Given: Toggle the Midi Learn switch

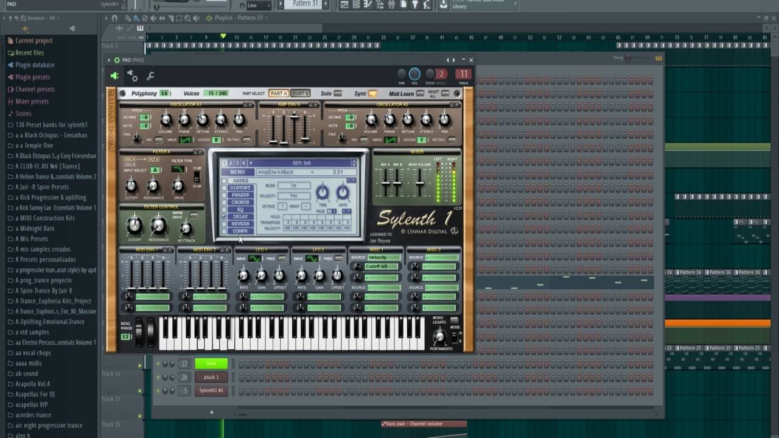Looking at the screenshot, I should pos(420,94).
